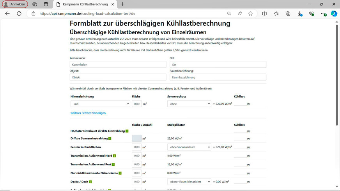This screenshot has height=191, width=340.
Task: Click the Kommission input field
Action: [118, 65]
